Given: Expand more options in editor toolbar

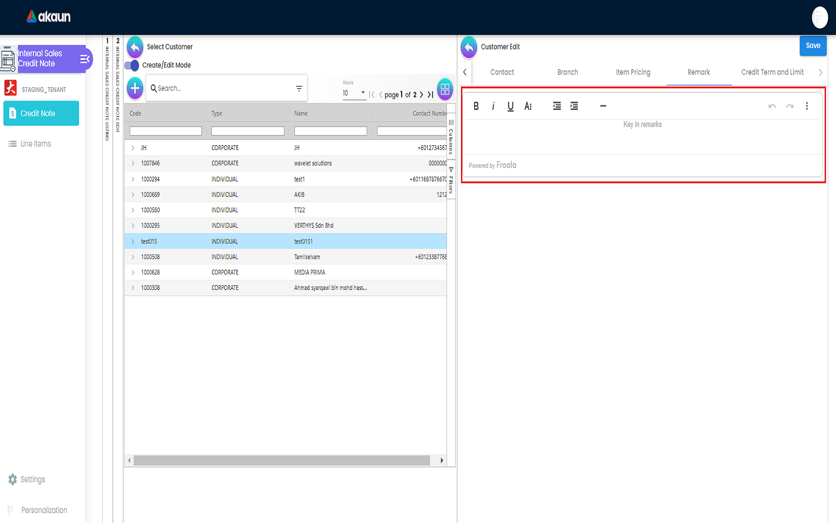Looking at the screenshot, I should pos(806,106).
